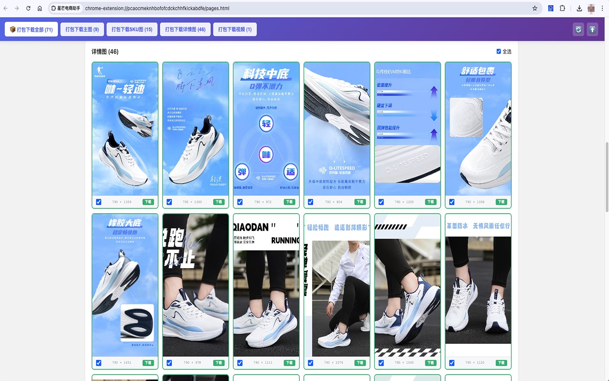
Task: Click the refresh icon in the purple header
Action: pos(578,30)
